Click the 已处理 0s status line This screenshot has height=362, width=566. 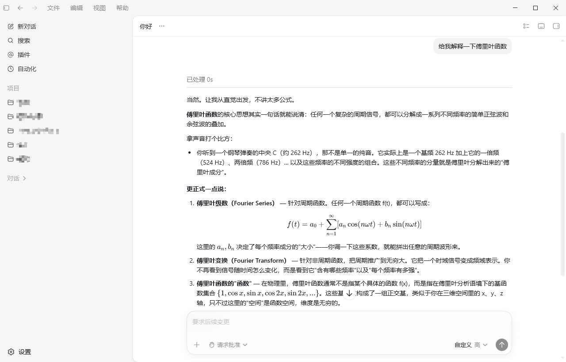point(200,79)
